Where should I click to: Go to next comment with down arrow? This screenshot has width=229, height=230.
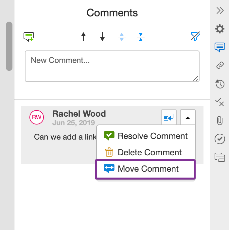102,37
